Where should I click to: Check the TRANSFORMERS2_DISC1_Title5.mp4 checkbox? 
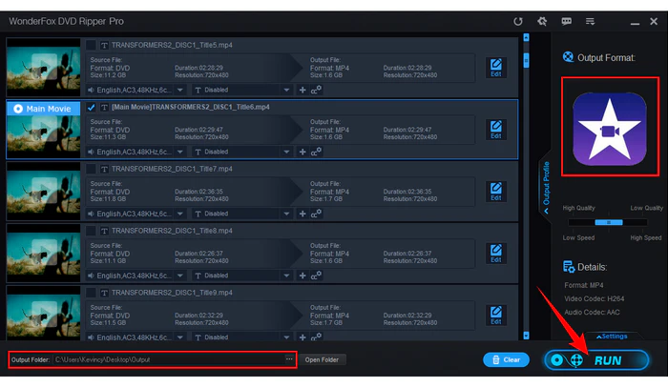pos(91,45)
